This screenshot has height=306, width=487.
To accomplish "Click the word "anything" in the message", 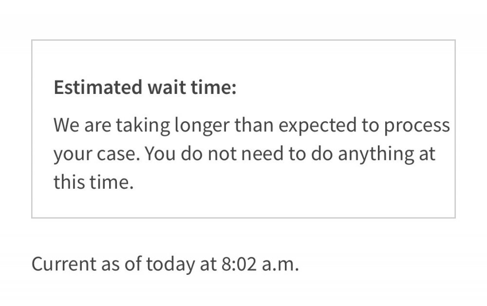I will click(x=376, y=155).
